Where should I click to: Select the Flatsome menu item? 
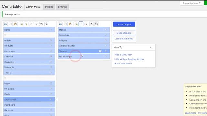click(29, 110)
